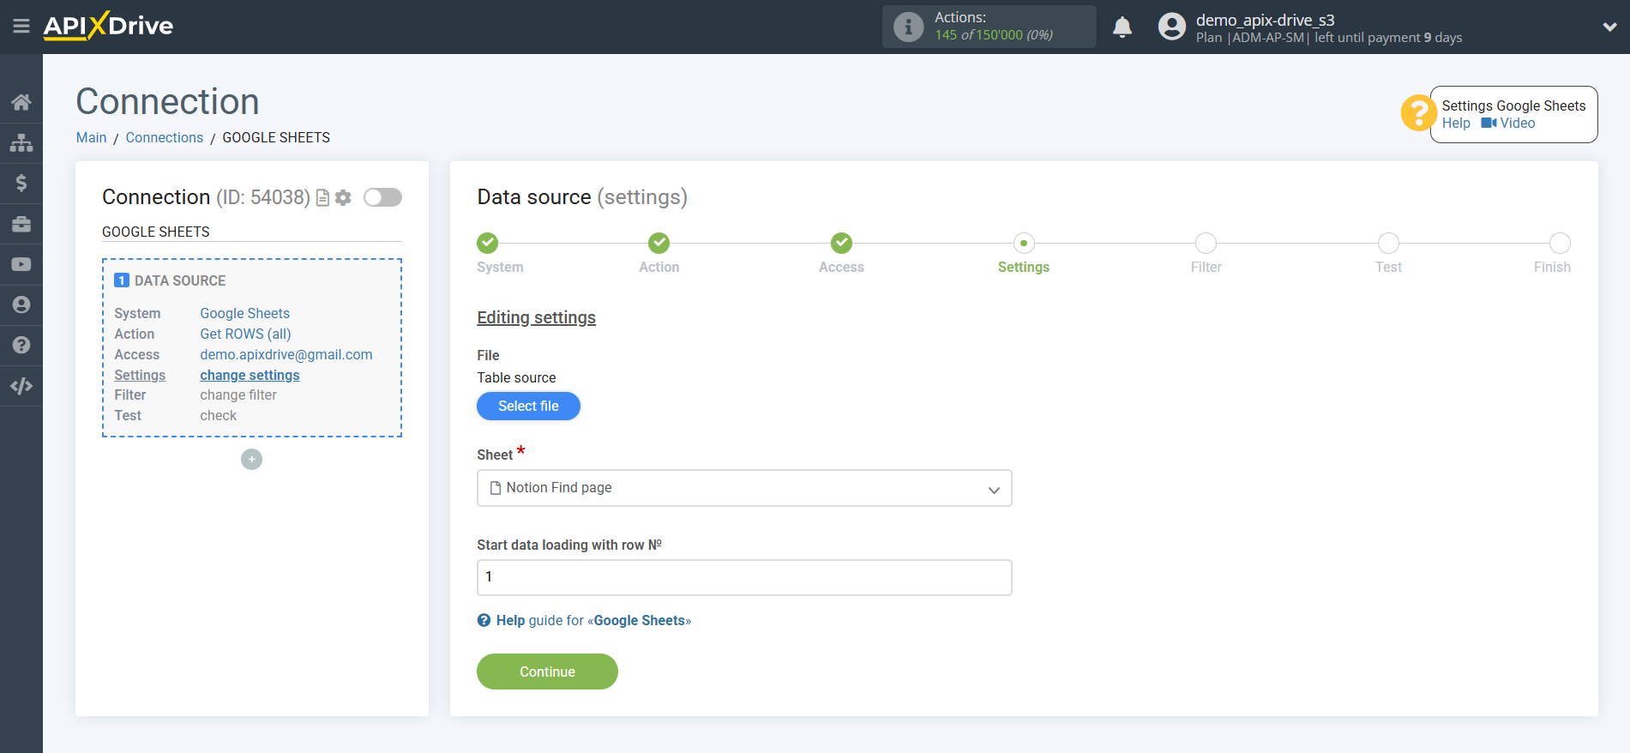Open connection settings gear icon
This screenshot has width=1630, height=753.
point(343,198)
